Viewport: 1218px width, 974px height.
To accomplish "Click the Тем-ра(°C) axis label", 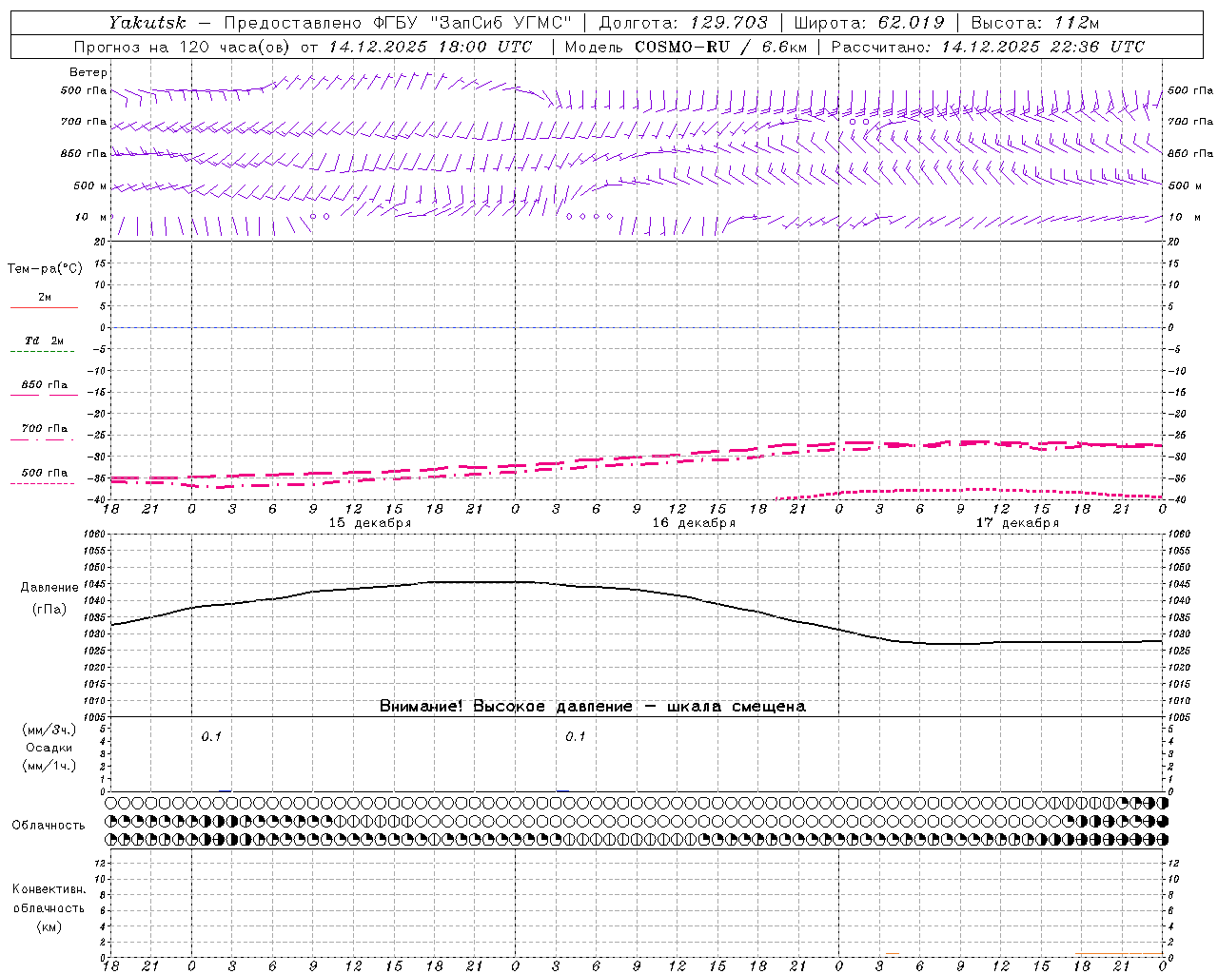I will [x=45, y=269].
